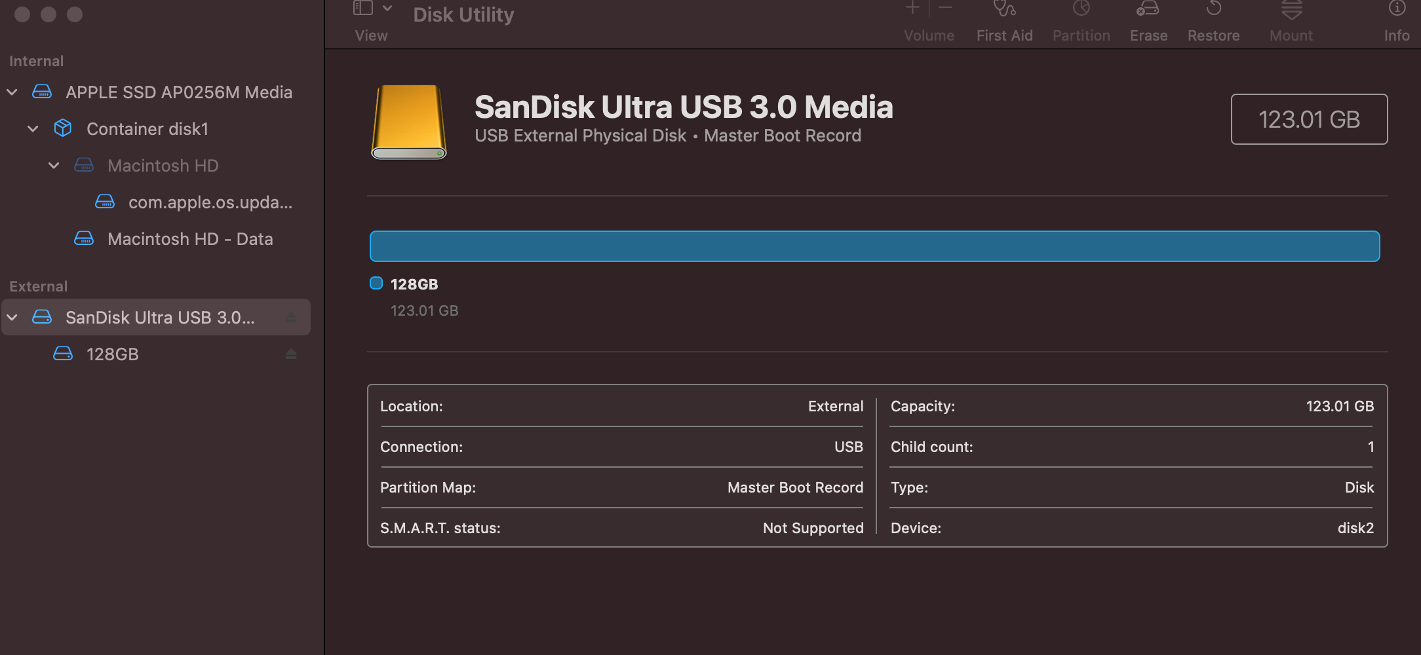Image resolution: width=1421 pixels, height=655 pixels.
Task: Click the add Volume plus icon
Action: click(912, 9)
